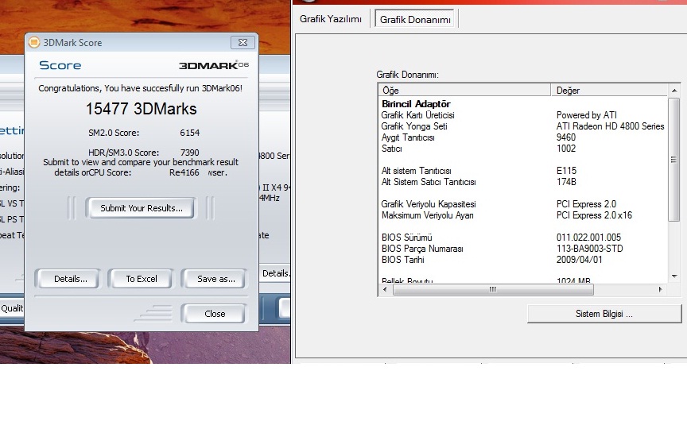Click the SM2.0 Score value 6154

[x=190, y=133]
